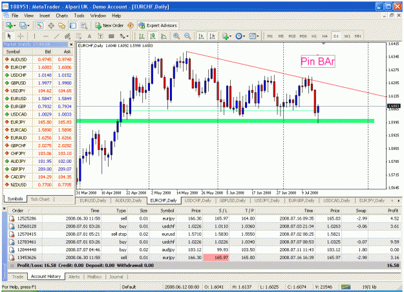This screenshot has width=404, height=292.
Task: Select the Text Label tool
Action: (100, 36)
